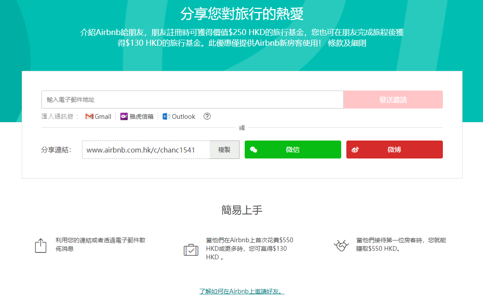This screenshot has width=483, height=305.
Task: Share via the red 微博 button
Action: click(394, 150)
